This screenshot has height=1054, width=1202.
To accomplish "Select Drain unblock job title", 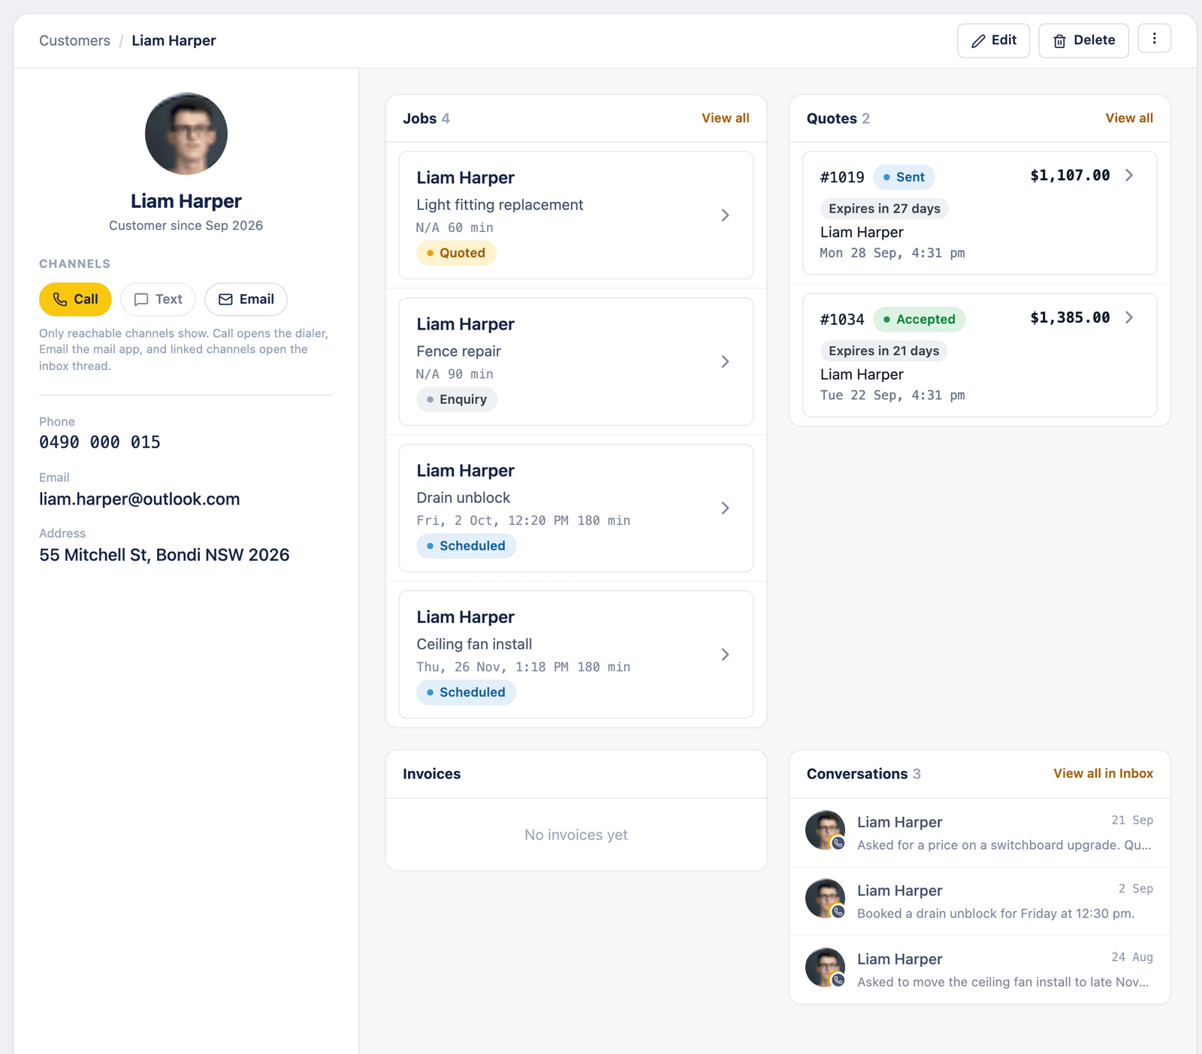I will pos(464,498).
